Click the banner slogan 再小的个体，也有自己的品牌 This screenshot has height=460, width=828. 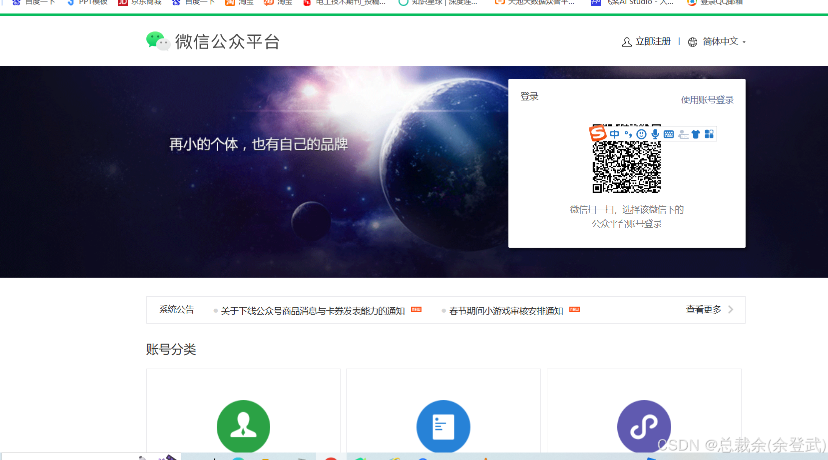[258, 144]
